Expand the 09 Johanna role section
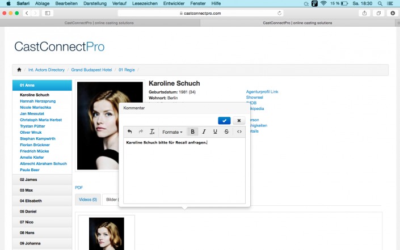The width and height of the screenshot is (400, 250). (42, 243)
